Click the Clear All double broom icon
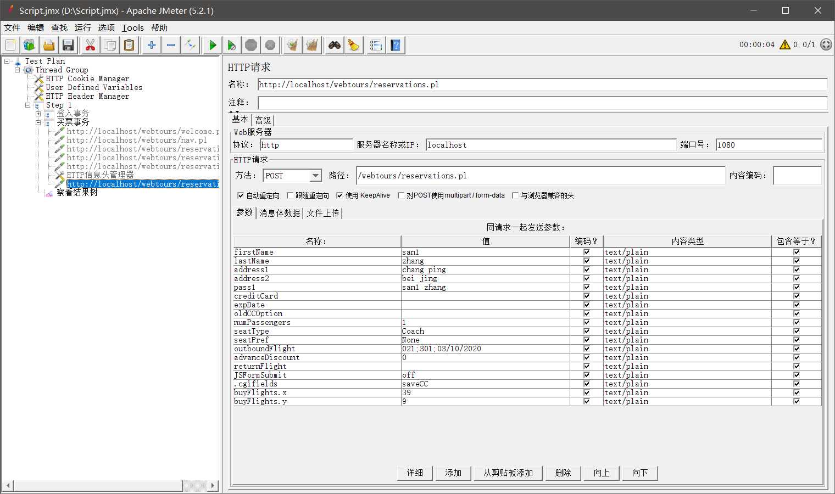 coord(311,45)
